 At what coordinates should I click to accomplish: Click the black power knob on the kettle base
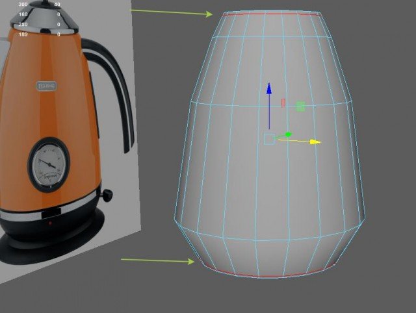pos(106,194)
